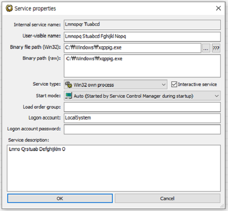Click the User-visible name field
Screen dimensions: 228x211
point(142,37)
